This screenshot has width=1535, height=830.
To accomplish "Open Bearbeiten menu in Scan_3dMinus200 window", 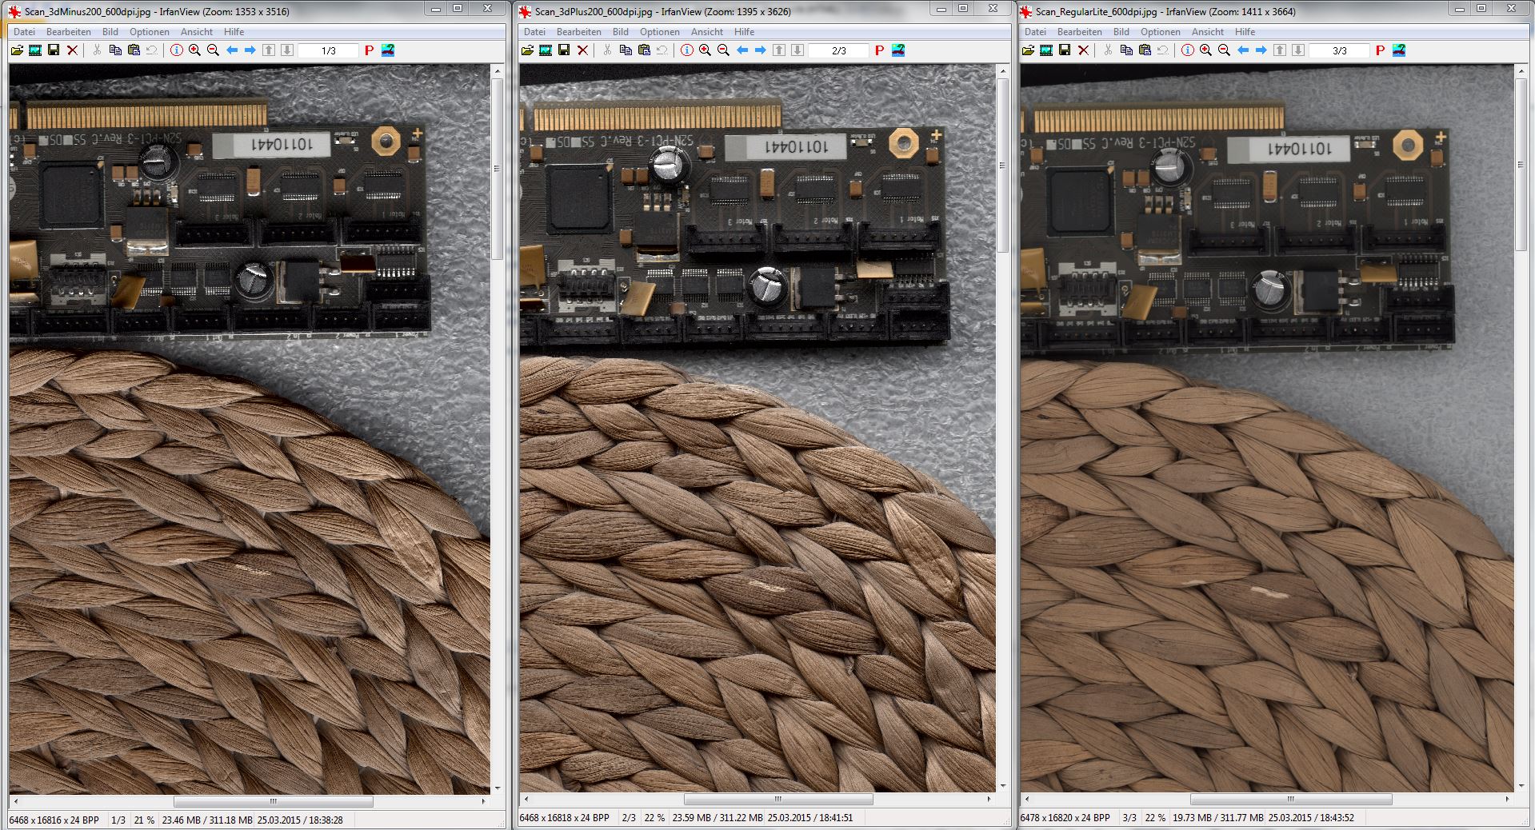I will (x=69, y=32).
